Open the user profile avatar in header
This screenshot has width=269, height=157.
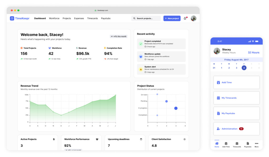click(194, 19)
